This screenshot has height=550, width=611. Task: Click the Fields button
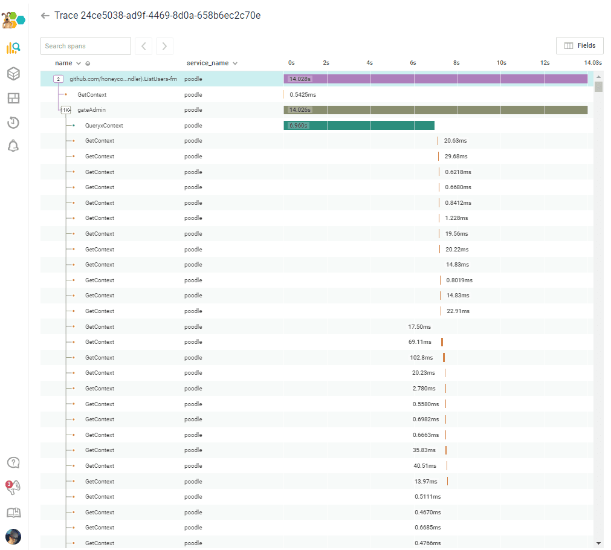pos(579,46)
